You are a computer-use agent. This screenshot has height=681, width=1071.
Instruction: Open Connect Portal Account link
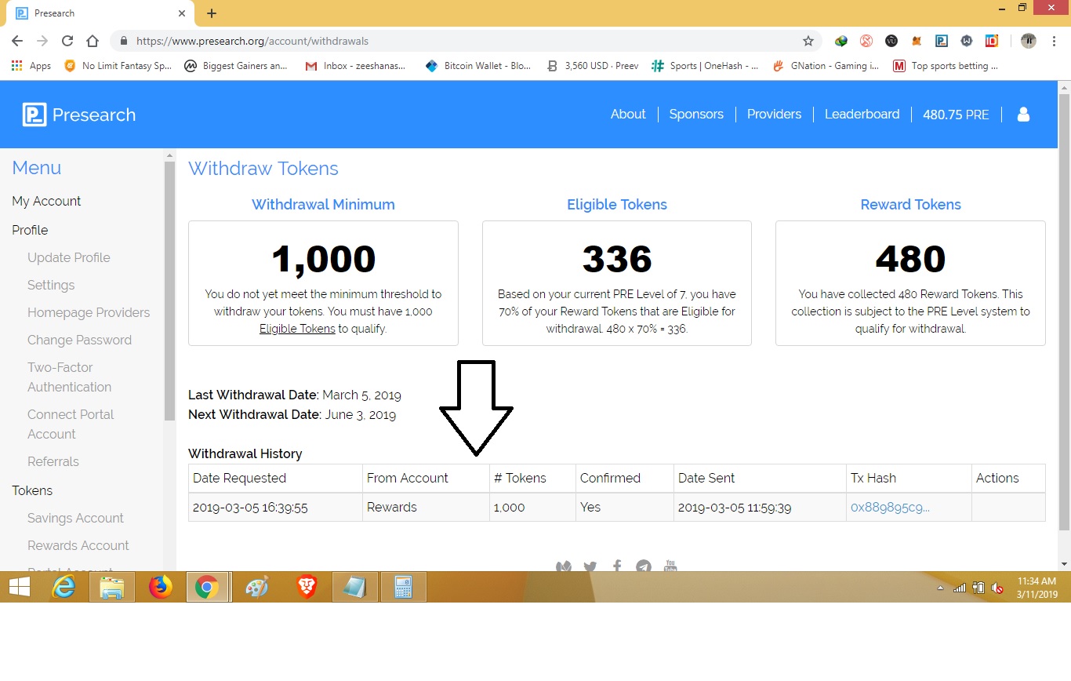71,424
